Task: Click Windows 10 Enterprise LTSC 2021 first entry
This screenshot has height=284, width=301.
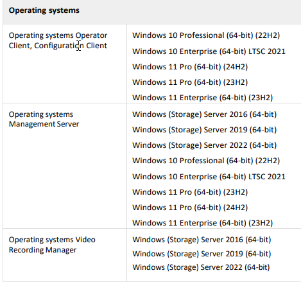Action: click(209, 51)
